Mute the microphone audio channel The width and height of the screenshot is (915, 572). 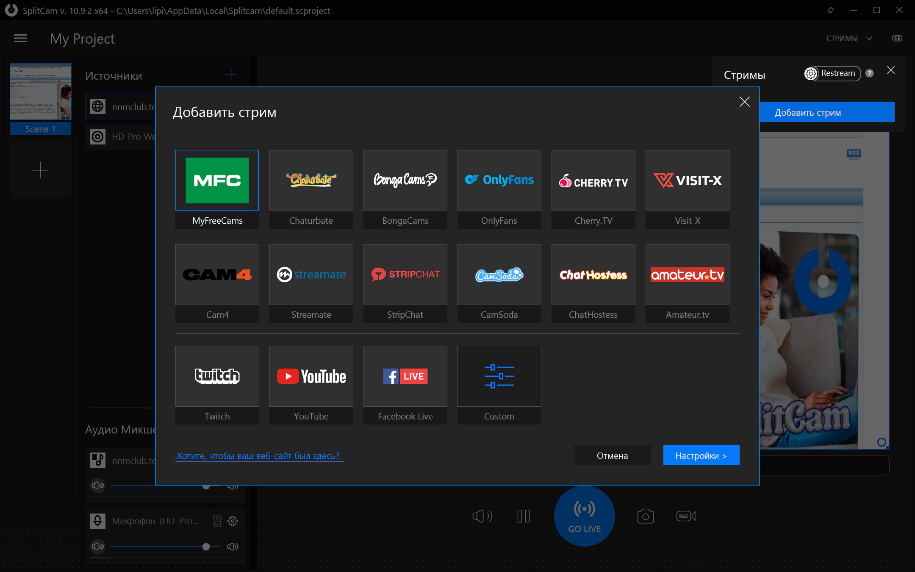tap(98, 547)
